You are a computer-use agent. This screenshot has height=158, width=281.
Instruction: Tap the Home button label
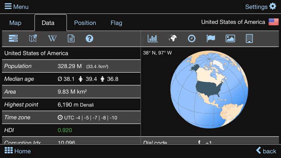pos(22,151)
